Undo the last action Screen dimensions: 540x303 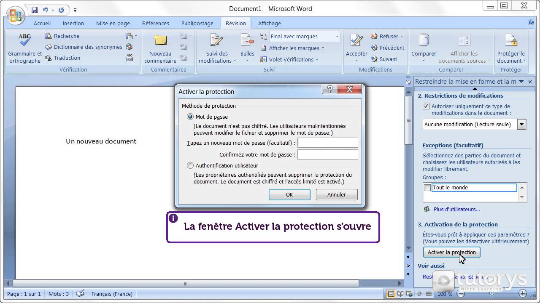tap(46, 10)
